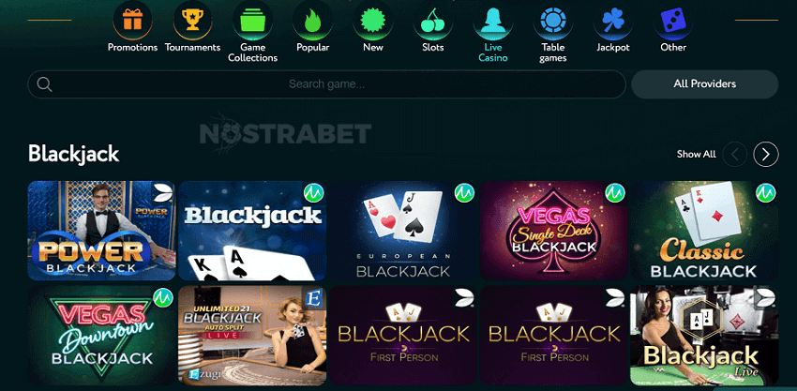This screenshot has height=391, width=797.
Task: Go to next Blackjack games page arrow
Action: pyautogui.click(x=765, y=154)
